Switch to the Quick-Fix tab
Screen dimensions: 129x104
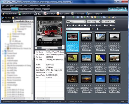click(x=23, y=9)
